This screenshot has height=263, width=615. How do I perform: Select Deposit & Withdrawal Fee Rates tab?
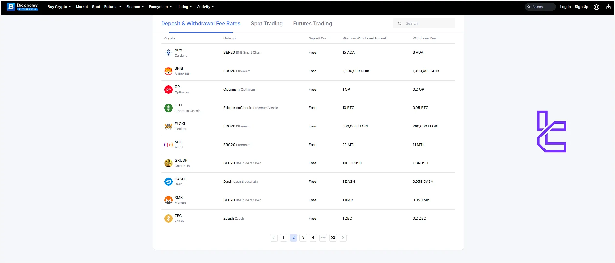click(201, 24)
